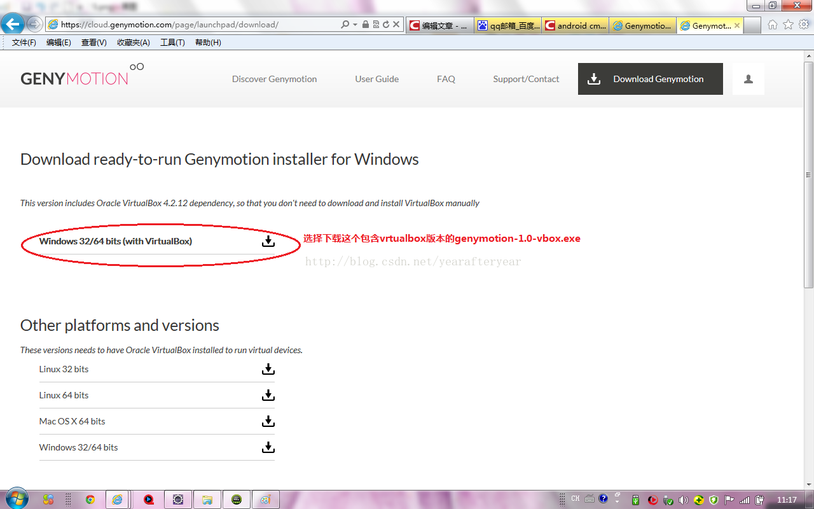Viewport: 814px width, 509px height.
Task: Open address bar autocomplete dropdown arrow
Action: click(355, 25)
